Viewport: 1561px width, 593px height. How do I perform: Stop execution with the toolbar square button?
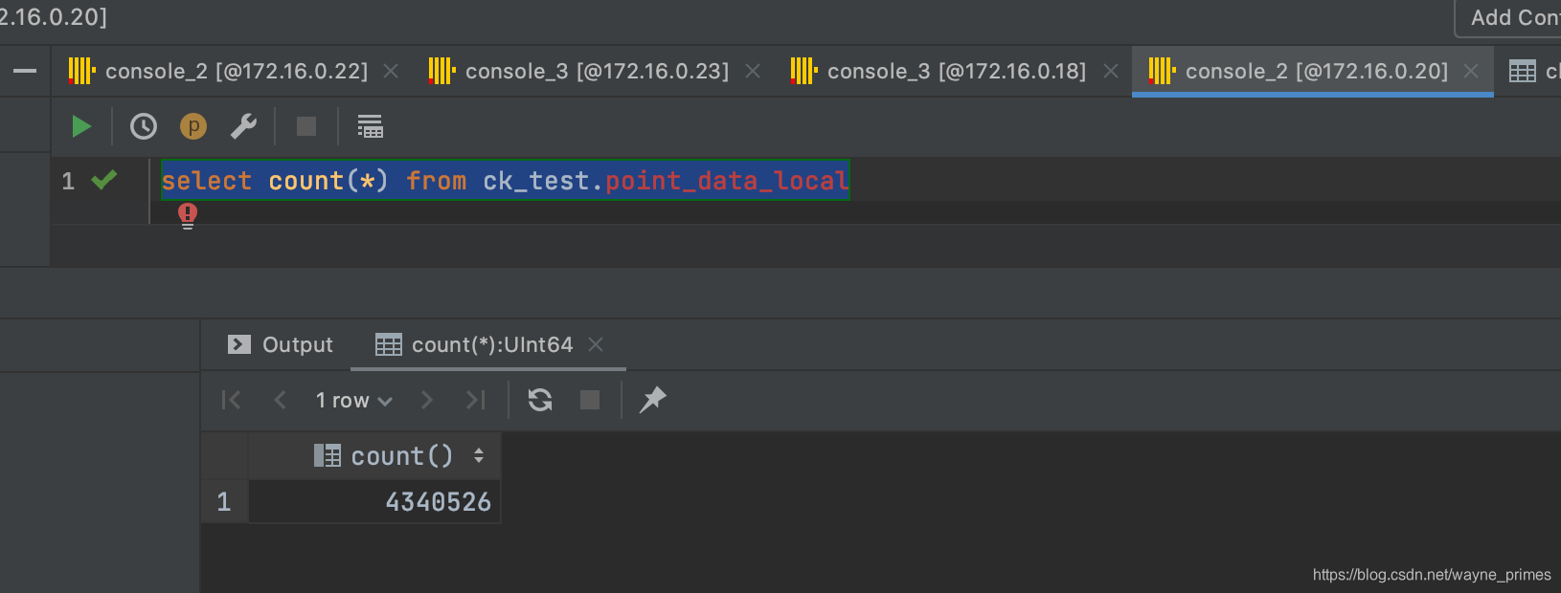click(306, 126)
